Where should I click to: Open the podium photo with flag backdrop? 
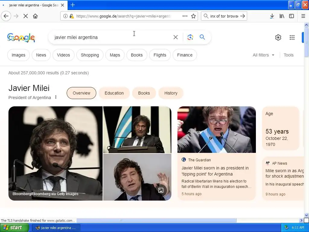pos(137,130)
